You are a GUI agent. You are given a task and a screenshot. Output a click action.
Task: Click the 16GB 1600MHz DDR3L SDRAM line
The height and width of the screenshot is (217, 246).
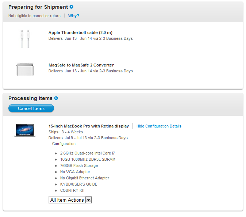pyautogui.click(x=88, y=159)
